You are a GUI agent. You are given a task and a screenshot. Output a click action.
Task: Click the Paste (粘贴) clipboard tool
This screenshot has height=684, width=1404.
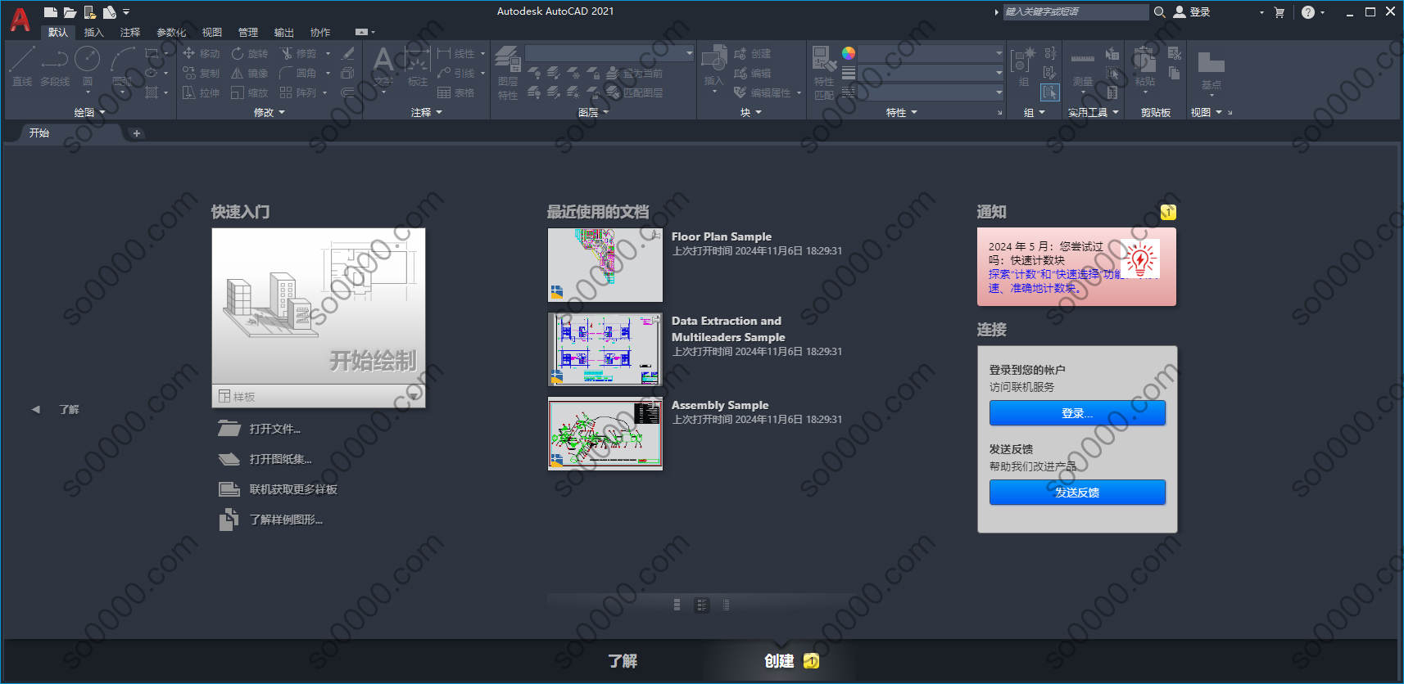coord(1144,69)
